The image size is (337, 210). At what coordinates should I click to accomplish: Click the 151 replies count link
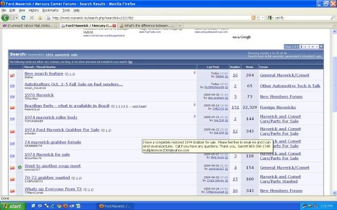(235, 107)
